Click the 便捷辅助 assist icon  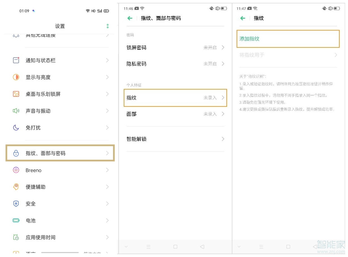[16, 187]
